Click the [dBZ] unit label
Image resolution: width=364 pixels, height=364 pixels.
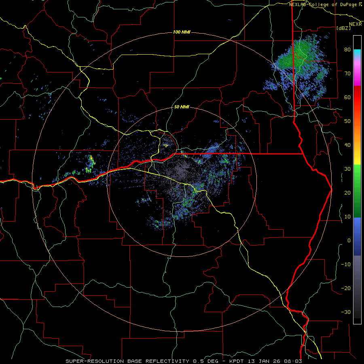tap(343, 28)
